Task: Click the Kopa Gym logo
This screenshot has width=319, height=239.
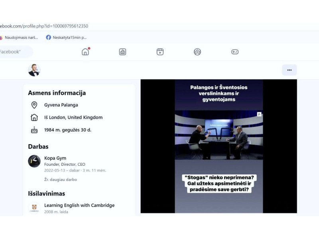Action: coord(34,161)
